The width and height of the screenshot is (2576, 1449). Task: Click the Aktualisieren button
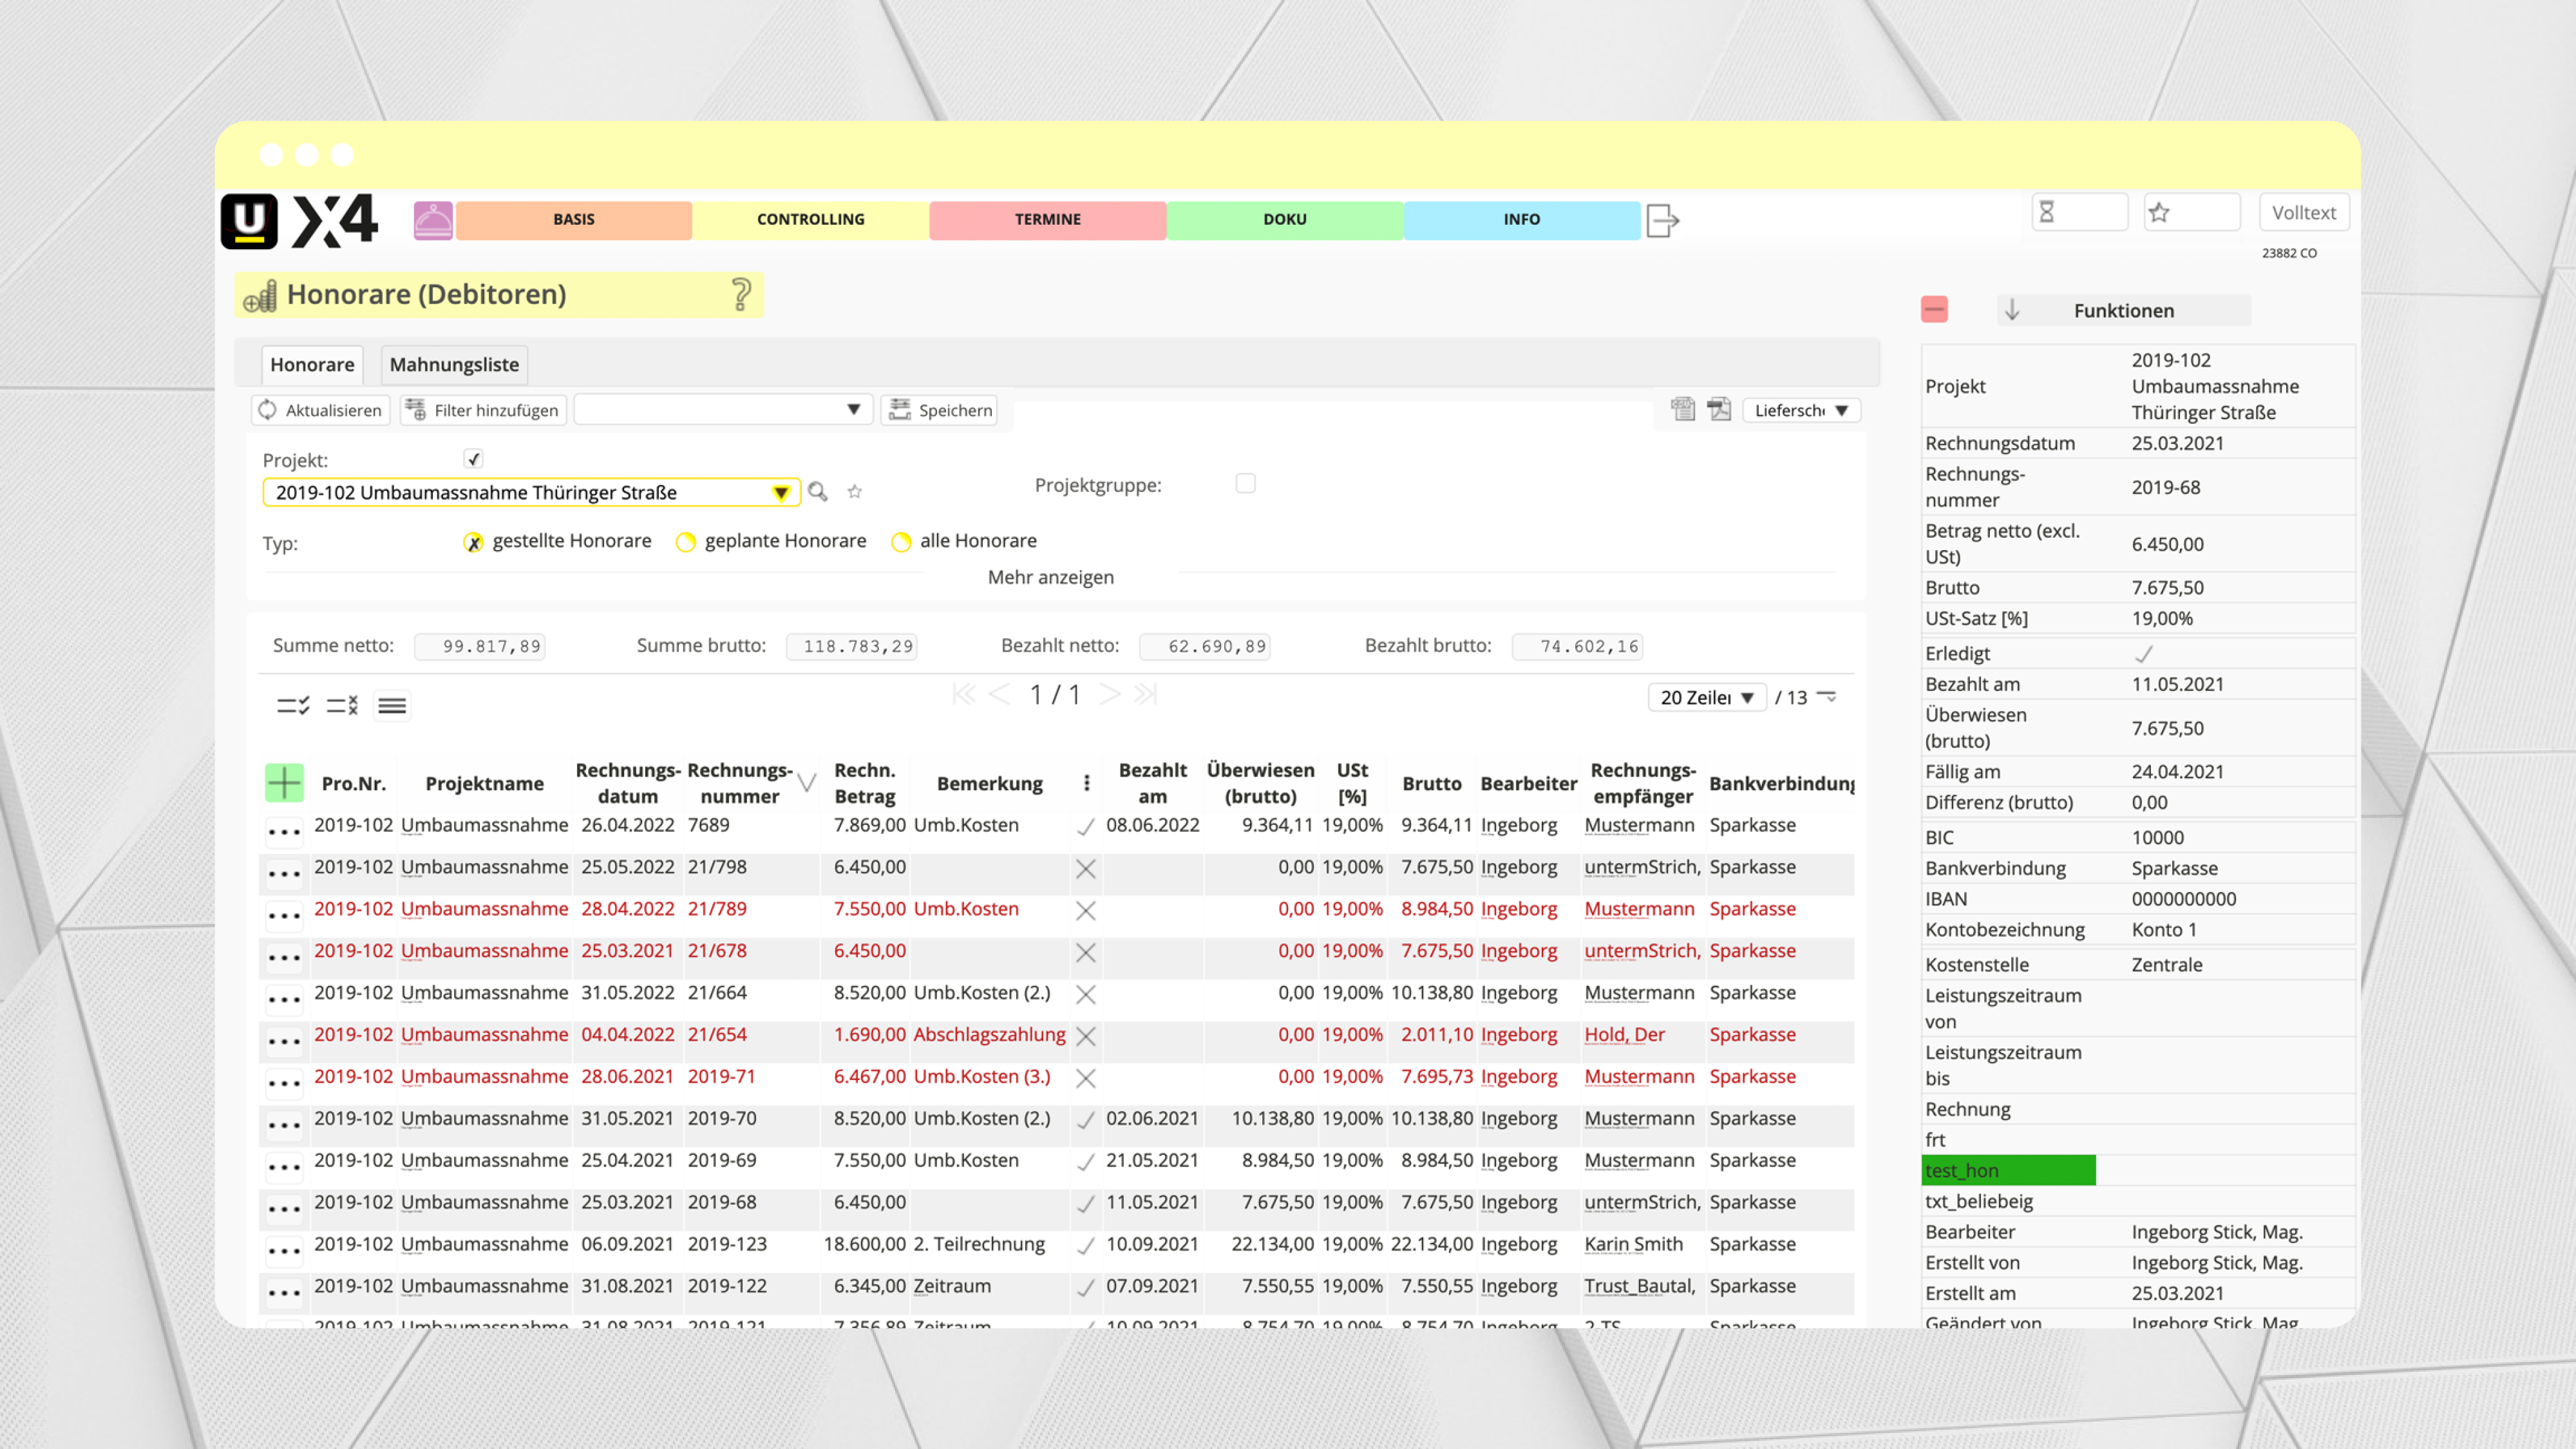[x=321, y=410]
